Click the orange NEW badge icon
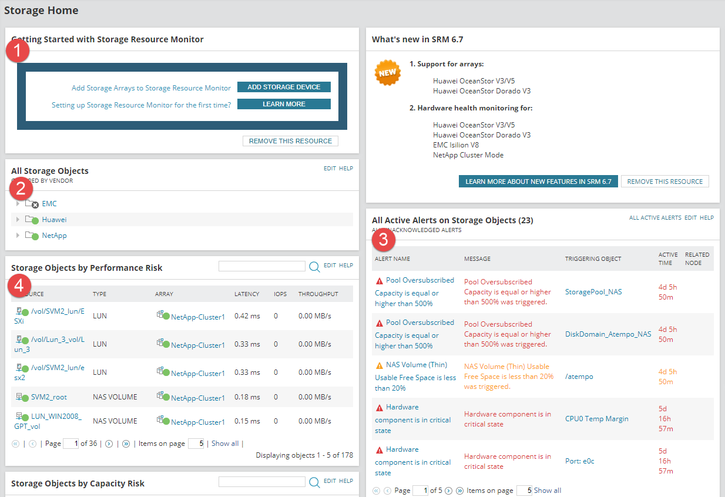The image size is (725, 497). click(x=388, y=73)
